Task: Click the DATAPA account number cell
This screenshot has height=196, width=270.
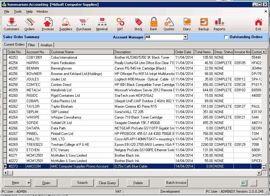Action: coord(38,128)
